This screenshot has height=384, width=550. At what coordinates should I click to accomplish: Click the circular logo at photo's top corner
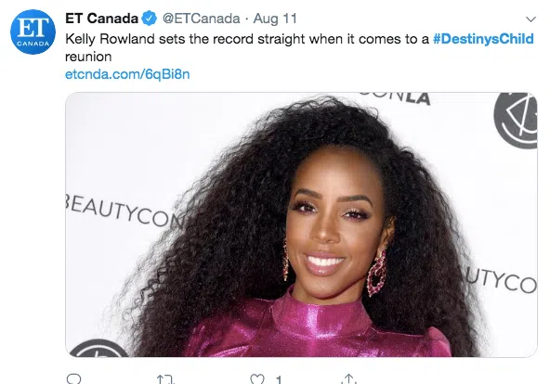(516, 121)
